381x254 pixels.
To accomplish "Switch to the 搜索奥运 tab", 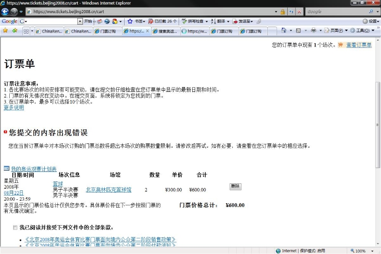I will pyautogui.click(x=166, y=31).
